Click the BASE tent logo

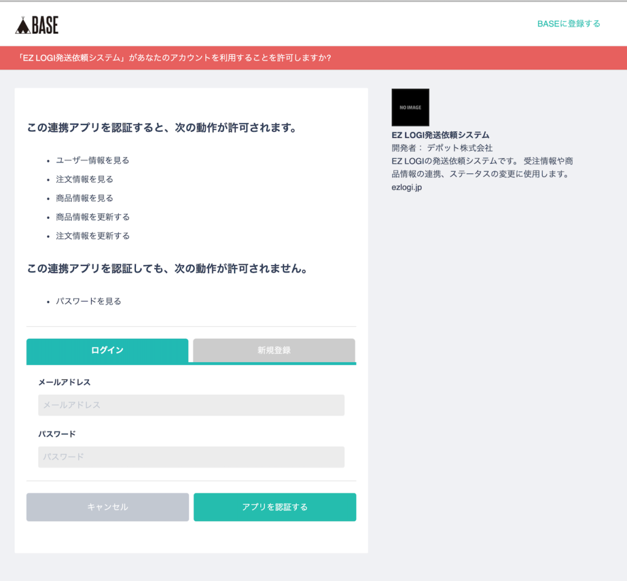pyautogui.click(x=37, y=25)
